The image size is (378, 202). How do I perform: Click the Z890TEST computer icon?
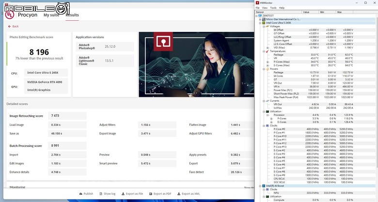(260, 16)
